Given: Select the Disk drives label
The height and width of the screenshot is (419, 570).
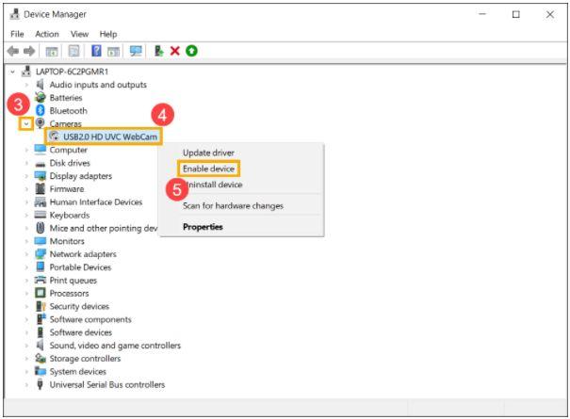Looking at the screenshot, I should [x=70, y=163].
